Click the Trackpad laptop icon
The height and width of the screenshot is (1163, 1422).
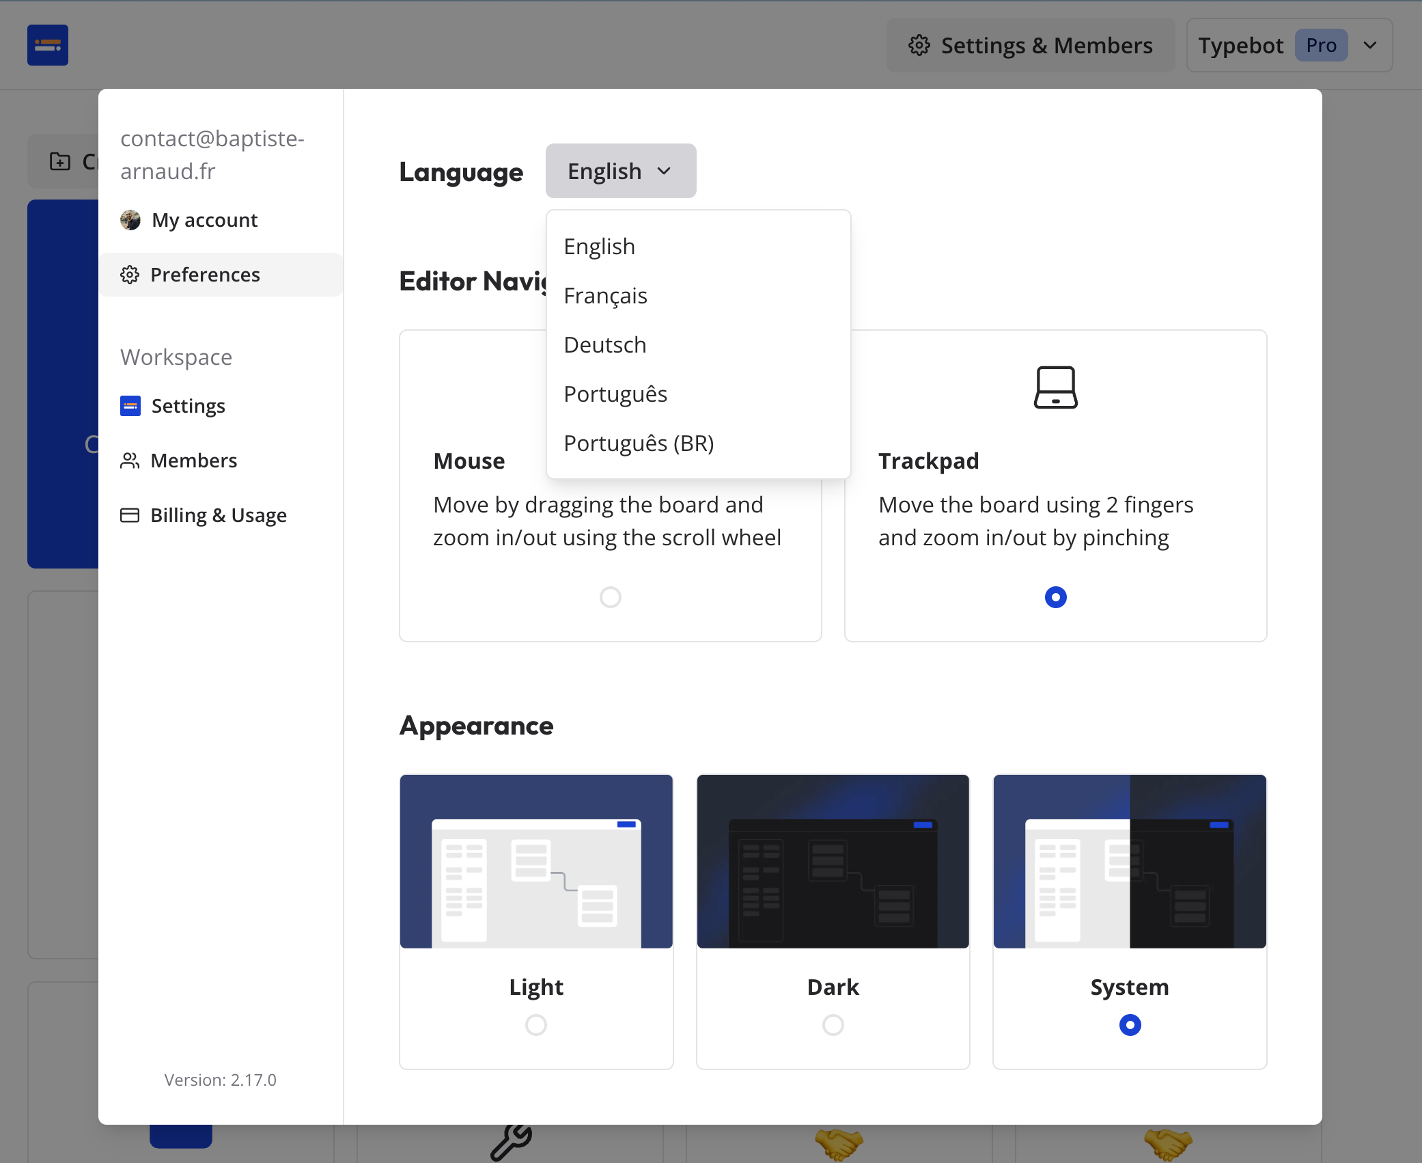point(1055,387)
